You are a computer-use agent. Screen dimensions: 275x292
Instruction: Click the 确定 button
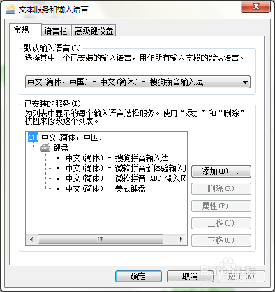point(138,277)
